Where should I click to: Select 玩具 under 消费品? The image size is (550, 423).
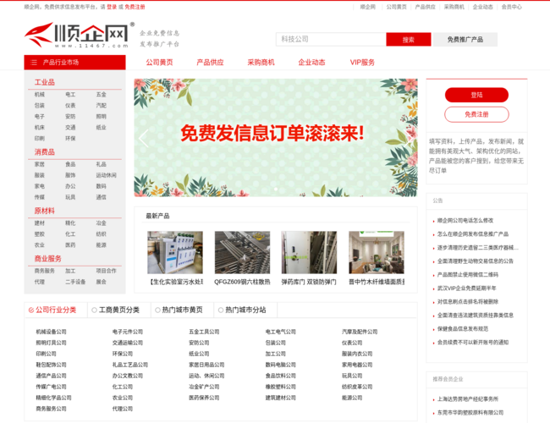pyautogui.click(x=70, y=197)
